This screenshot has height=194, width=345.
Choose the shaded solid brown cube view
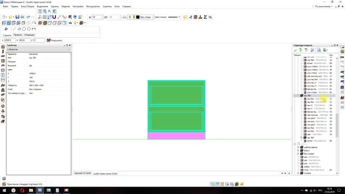tap(40, 23)
